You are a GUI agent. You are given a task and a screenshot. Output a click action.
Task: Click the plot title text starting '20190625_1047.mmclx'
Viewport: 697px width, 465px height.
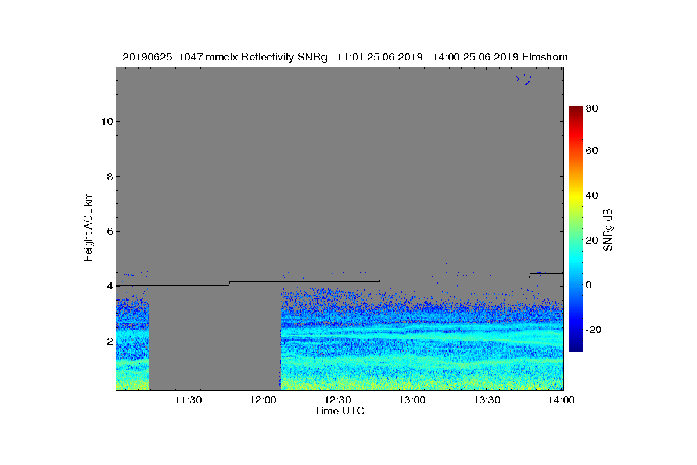[345, 57]
